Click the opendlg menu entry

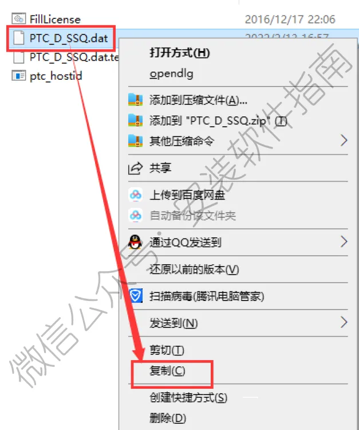pos(171,73)
